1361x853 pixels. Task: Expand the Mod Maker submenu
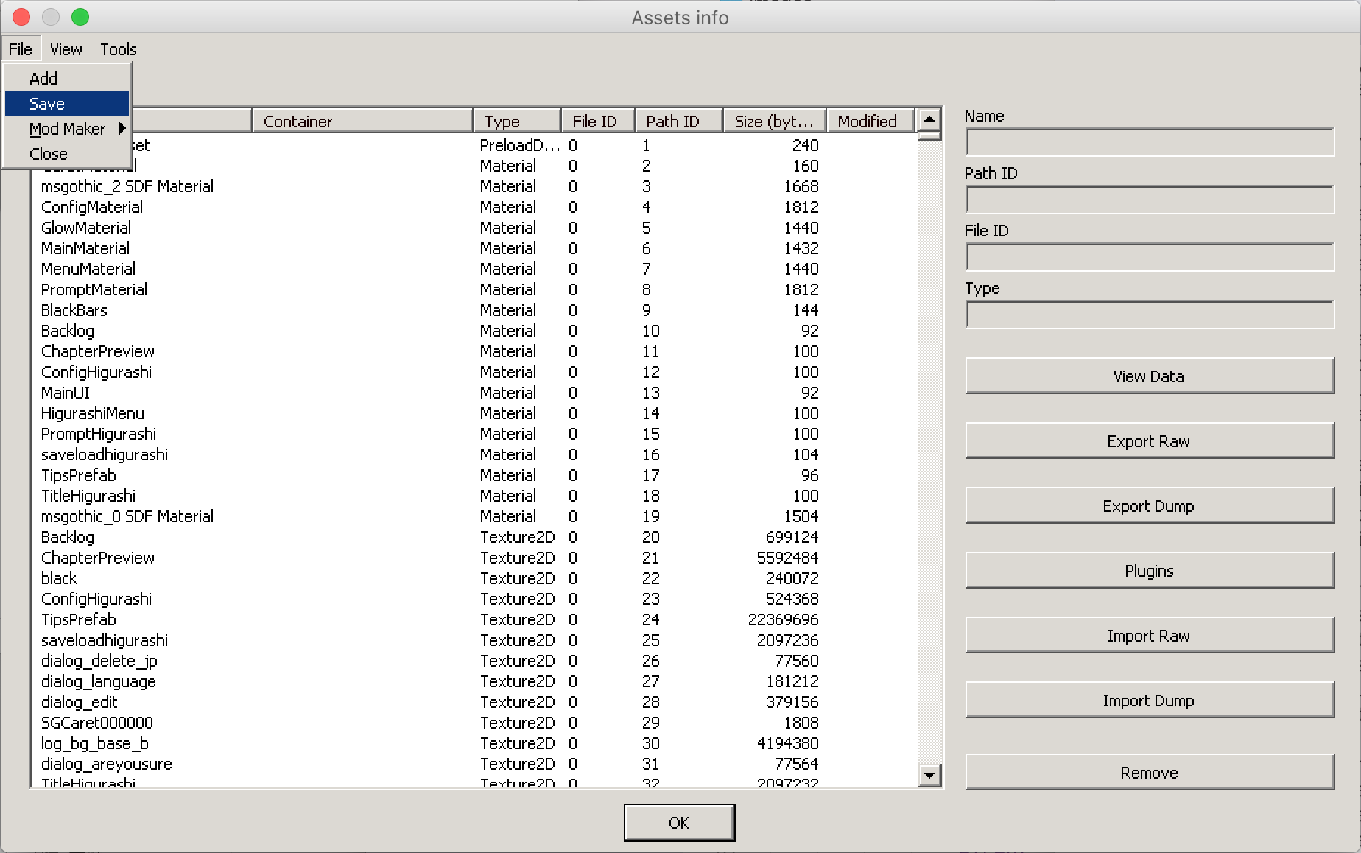(68, 129)
